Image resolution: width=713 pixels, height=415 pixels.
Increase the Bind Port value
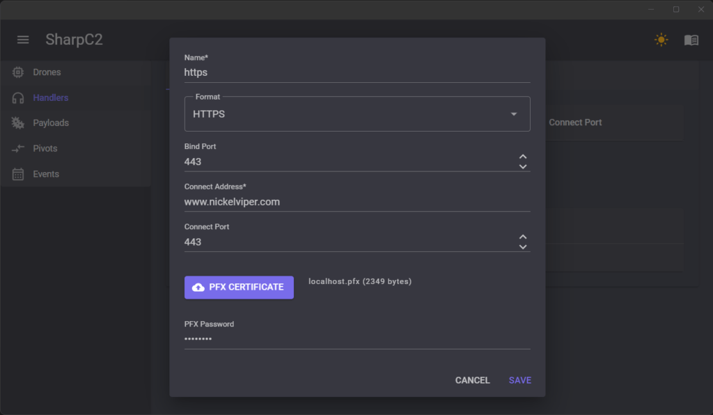click(523, 157)
